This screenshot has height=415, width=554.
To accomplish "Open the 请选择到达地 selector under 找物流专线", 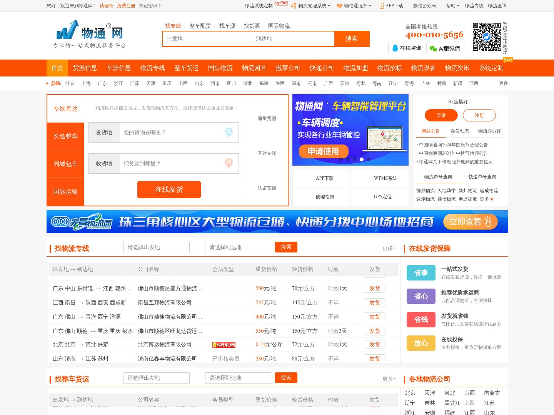I will pos(238,247).
